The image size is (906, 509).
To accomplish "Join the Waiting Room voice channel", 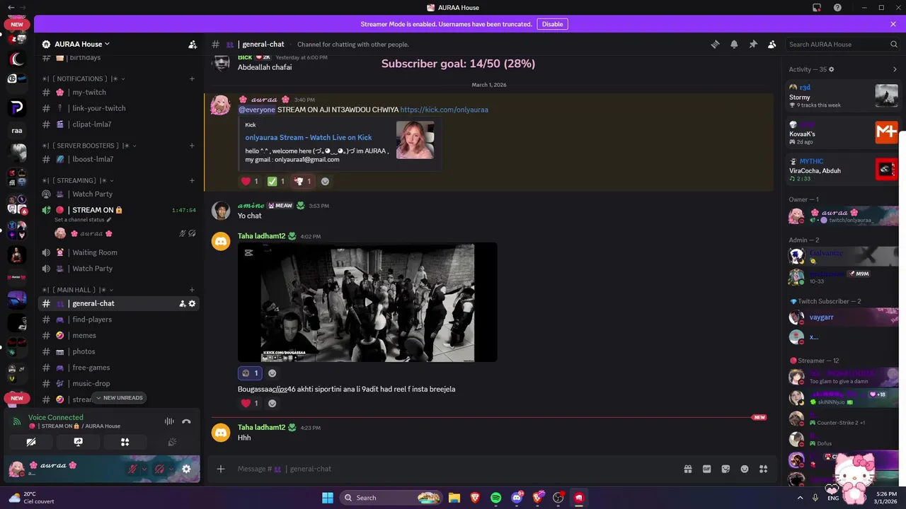I will 118,252.
